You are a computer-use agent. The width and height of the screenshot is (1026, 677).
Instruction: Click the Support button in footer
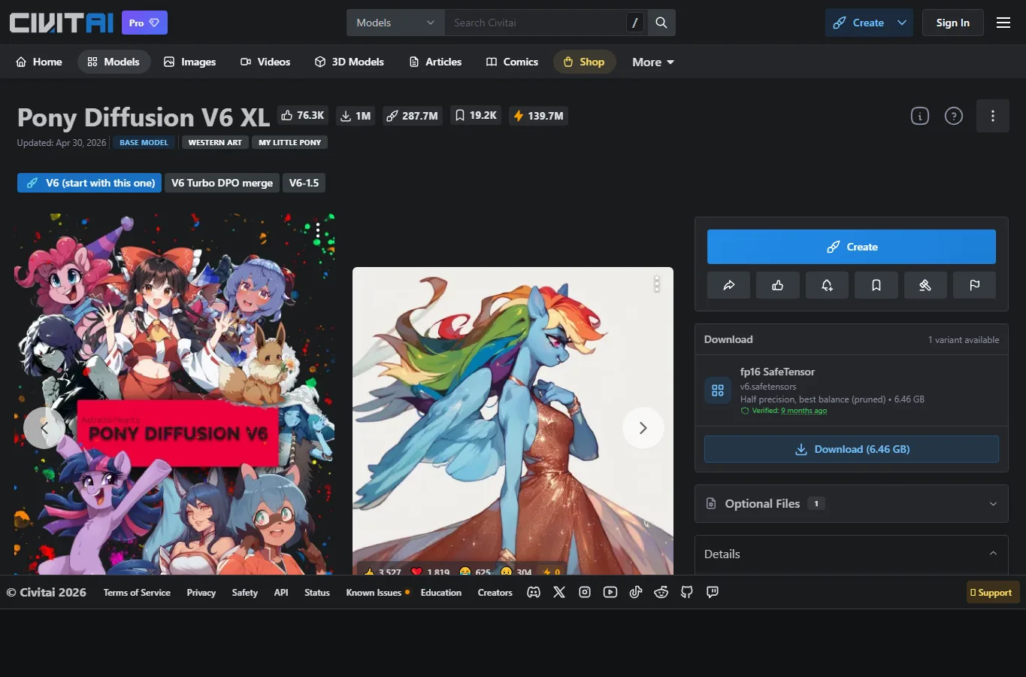[992, 592]
